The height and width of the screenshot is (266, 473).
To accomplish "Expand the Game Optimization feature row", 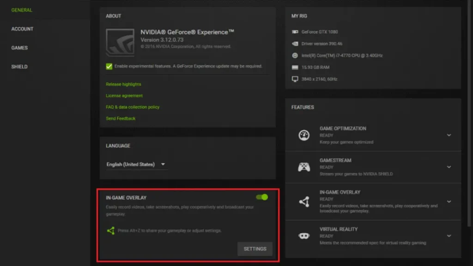I will coord(449,135).
